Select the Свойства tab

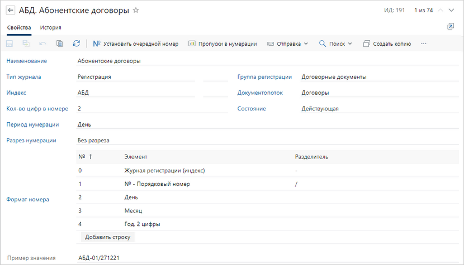[x=19, y=27]
